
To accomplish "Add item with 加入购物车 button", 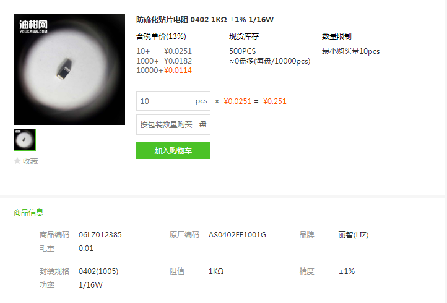I will pyautogui.click(x=173, y=151).
